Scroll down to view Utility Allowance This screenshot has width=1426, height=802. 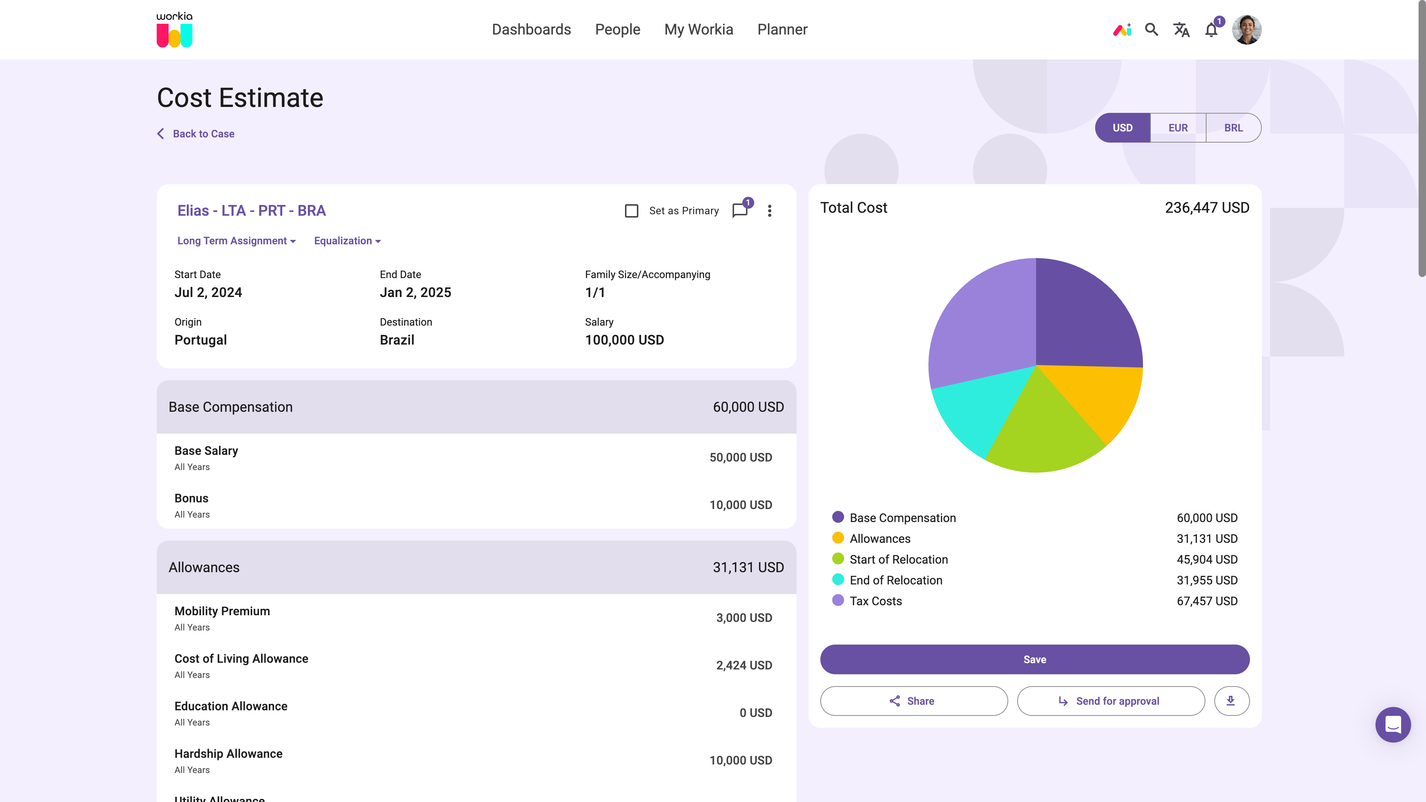[x=219, y=798]
